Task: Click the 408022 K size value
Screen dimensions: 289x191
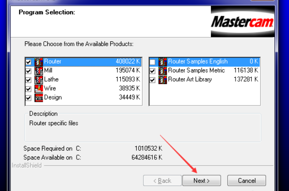Action: pyautogui.click(x=128, y=61)
